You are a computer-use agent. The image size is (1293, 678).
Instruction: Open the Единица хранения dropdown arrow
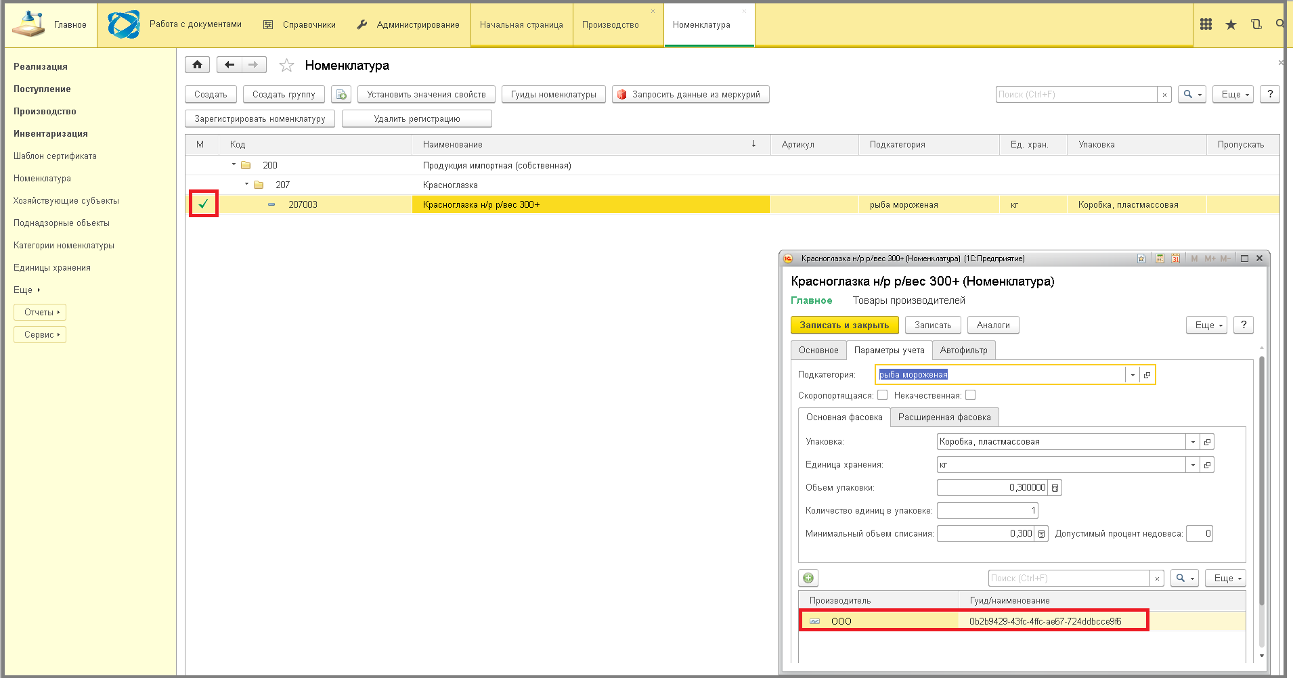(x=1193, y=465)
